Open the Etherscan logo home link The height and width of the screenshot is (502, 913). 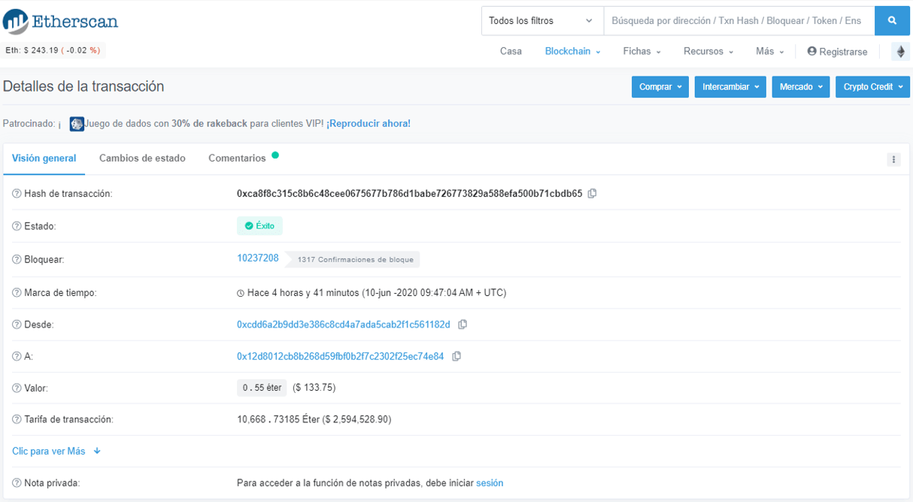point(61,21)
